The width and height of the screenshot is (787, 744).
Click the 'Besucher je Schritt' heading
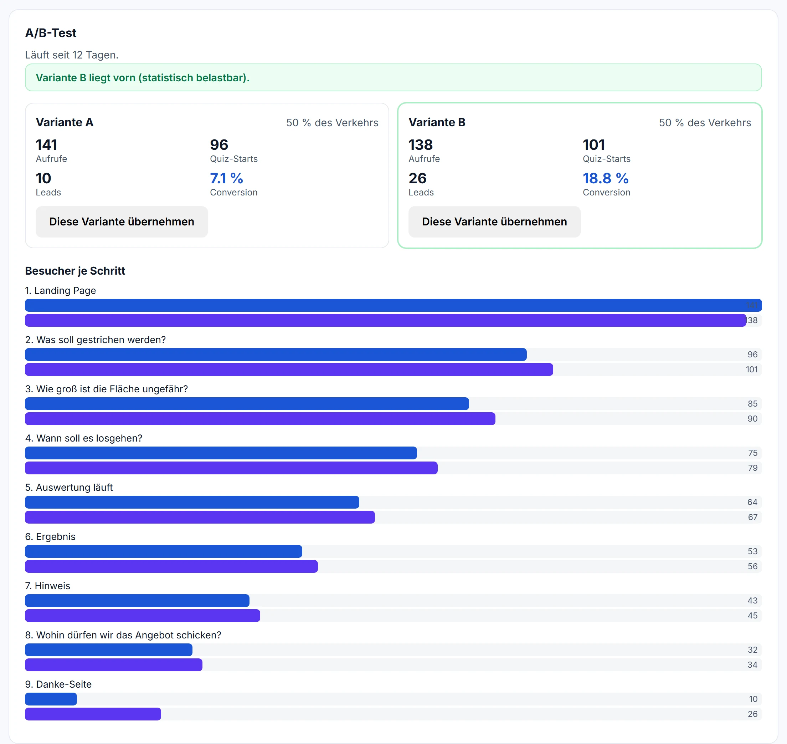click(x=75, y=271)
